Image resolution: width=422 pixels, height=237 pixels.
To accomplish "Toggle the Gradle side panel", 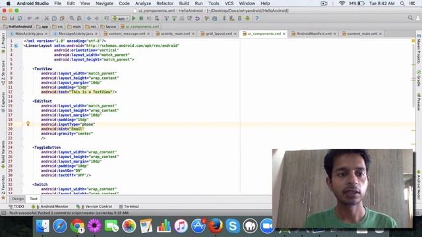I will click(x=419, y=78).
